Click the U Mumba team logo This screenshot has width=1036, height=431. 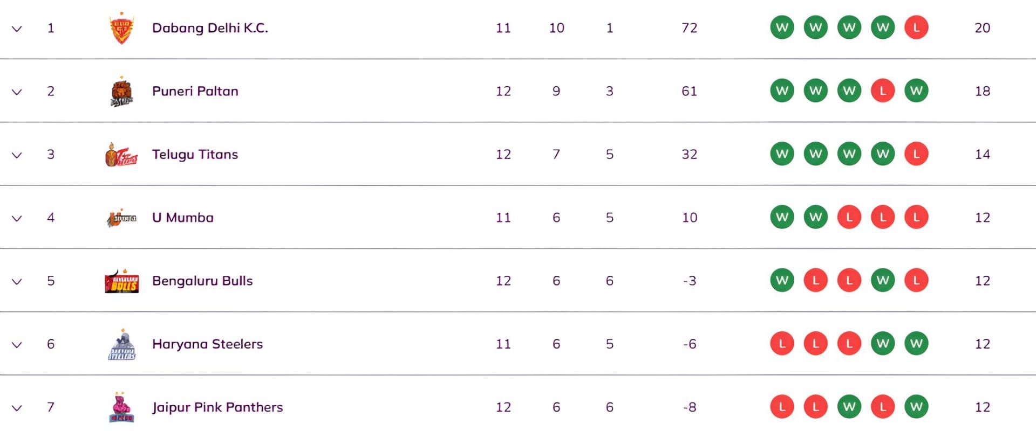coord(121,218)
